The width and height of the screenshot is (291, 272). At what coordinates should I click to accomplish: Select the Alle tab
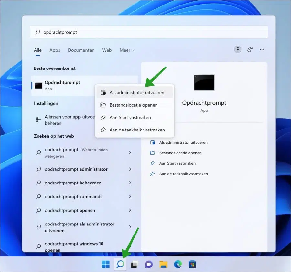(38, 50)
